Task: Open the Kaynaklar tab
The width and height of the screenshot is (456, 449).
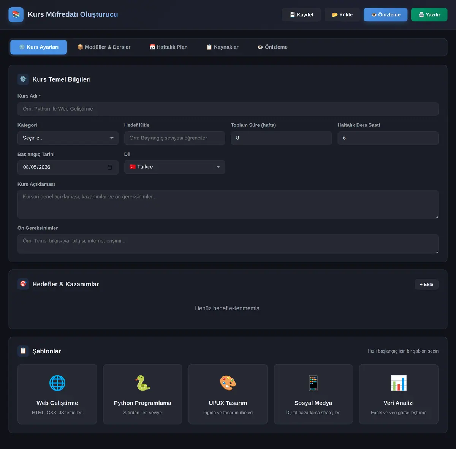Action: coord(222,47)
